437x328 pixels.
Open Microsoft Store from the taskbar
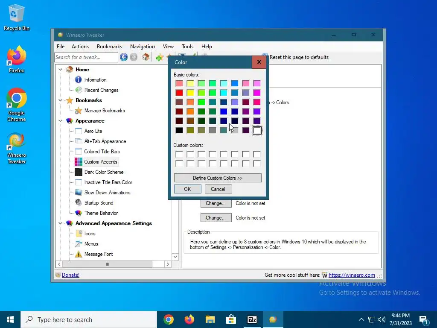(231, 319)
